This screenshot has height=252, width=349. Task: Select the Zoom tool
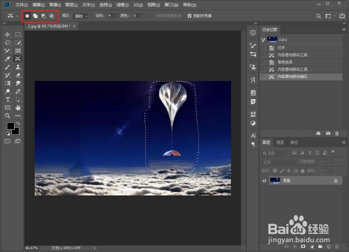pos(8,116)
